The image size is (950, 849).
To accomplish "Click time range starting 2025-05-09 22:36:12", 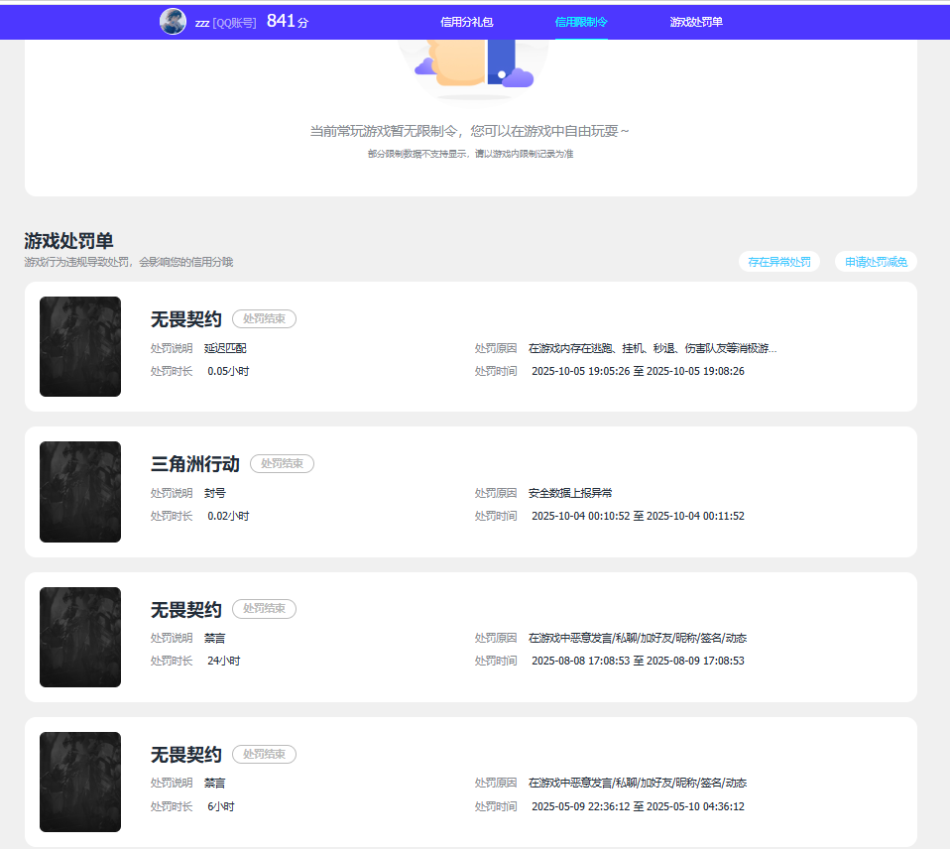I will point(638,806).
